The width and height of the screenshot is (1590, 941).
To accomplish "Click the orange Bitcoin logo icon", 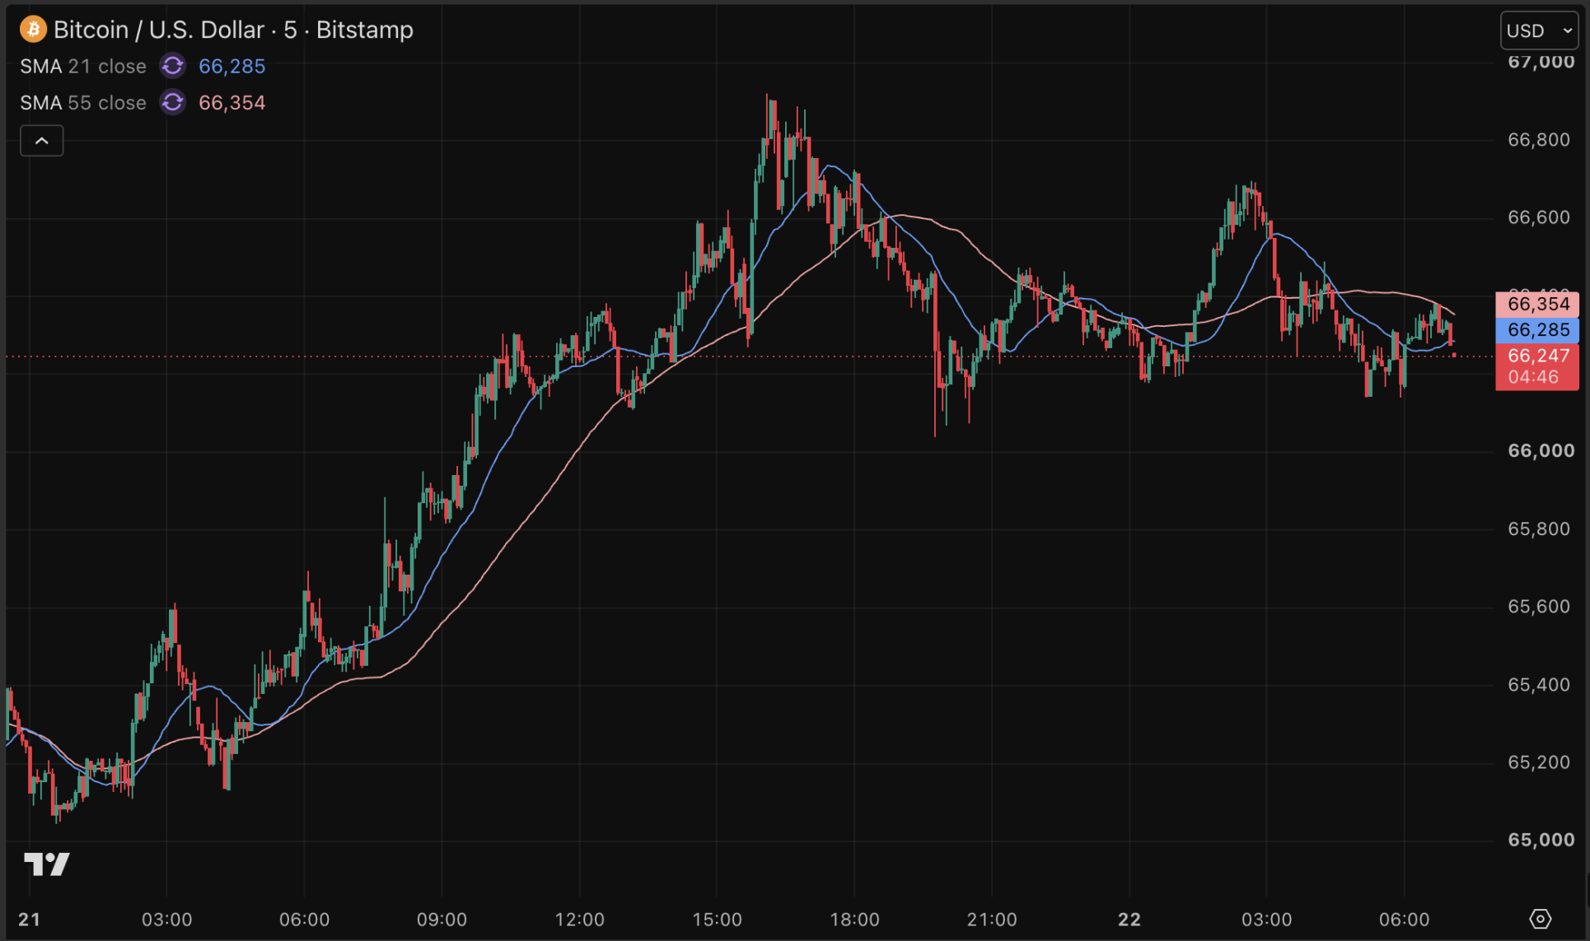I will click(33, 30).
